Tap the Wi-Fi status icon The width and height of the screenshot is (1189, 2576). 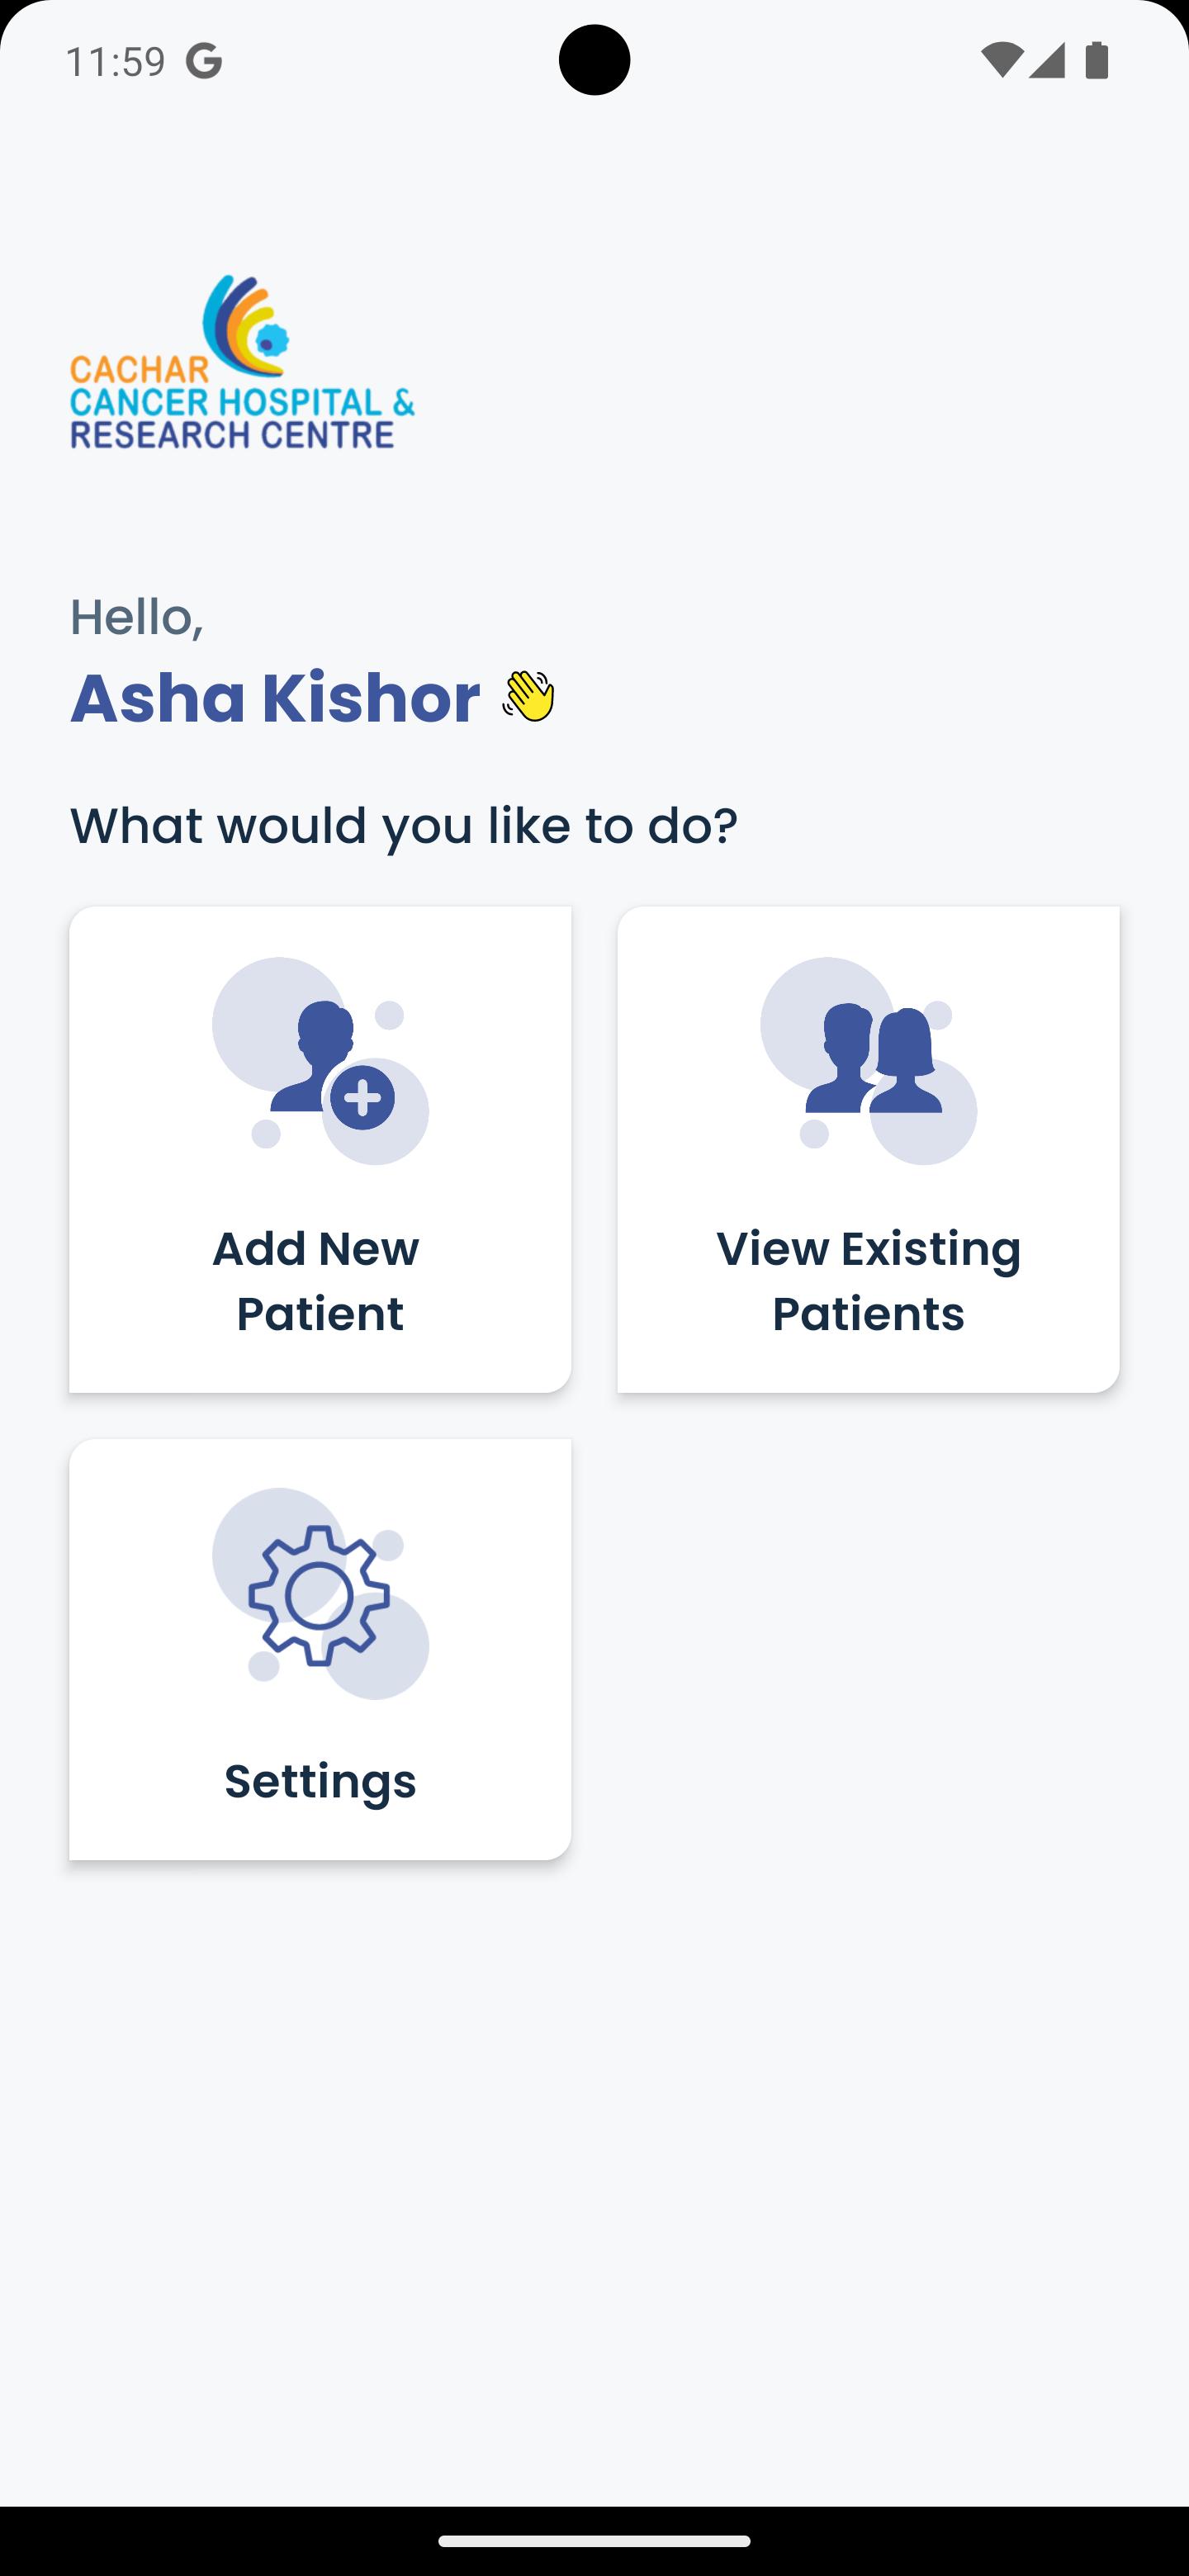click(x=1001, y=61)
